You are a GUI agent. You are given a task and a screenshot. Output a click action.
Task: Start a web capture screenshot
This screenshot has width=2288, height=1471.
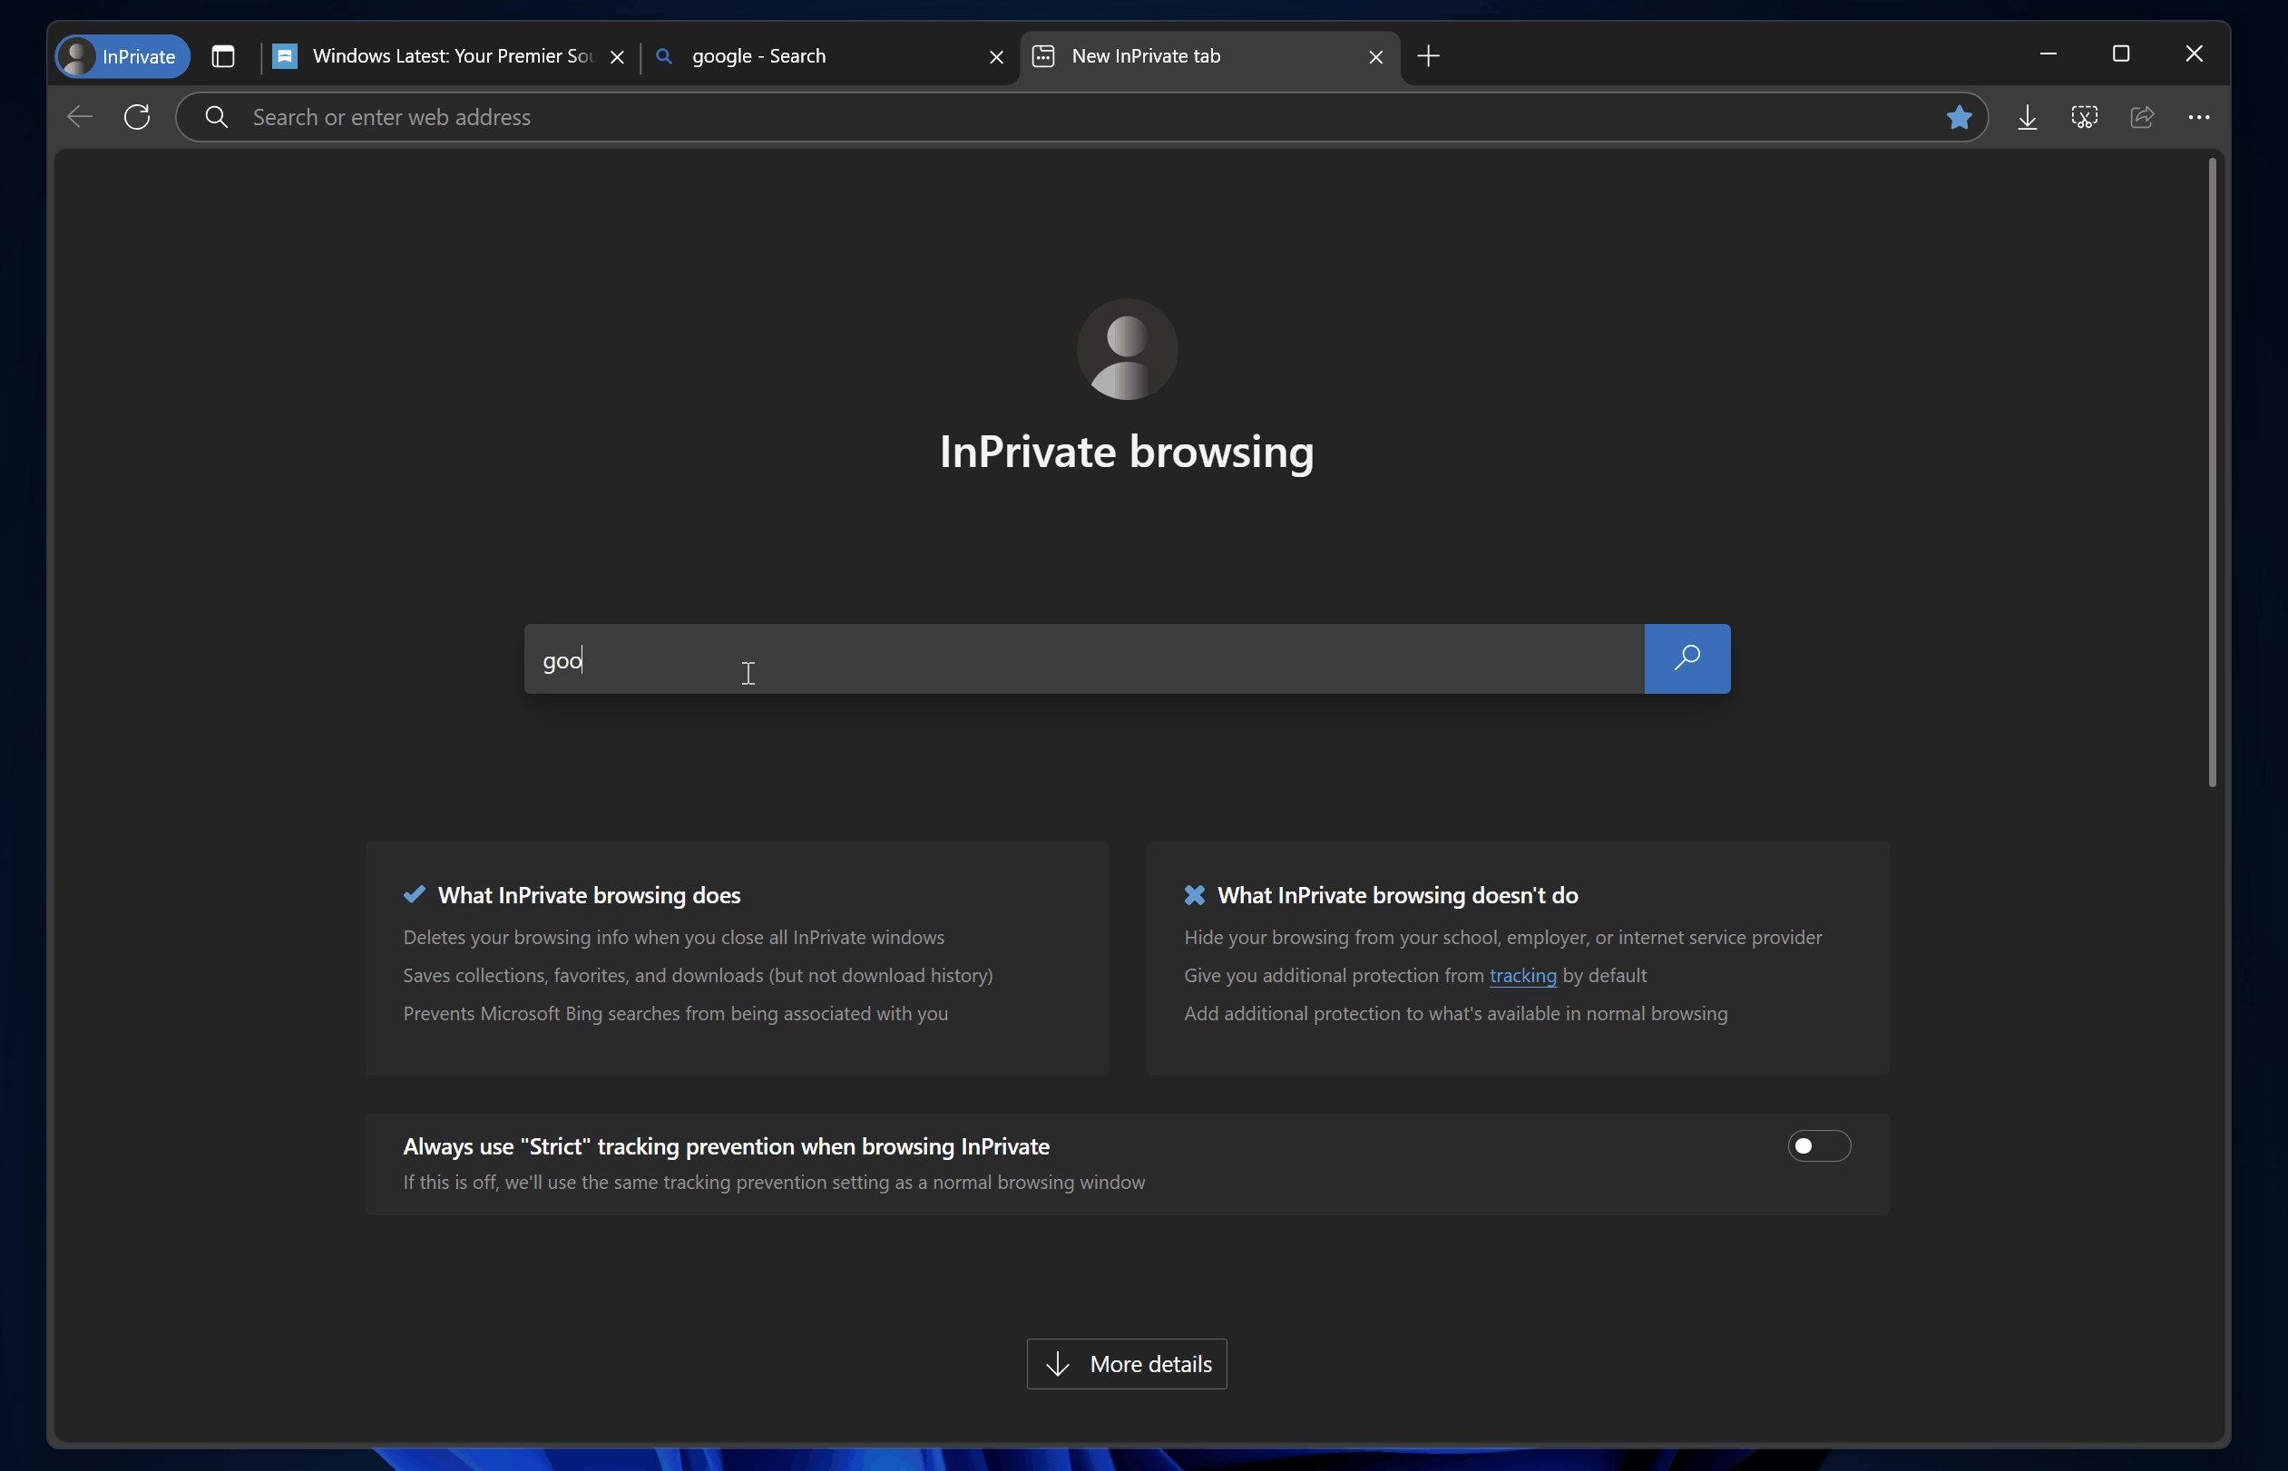click(2085, 116)
